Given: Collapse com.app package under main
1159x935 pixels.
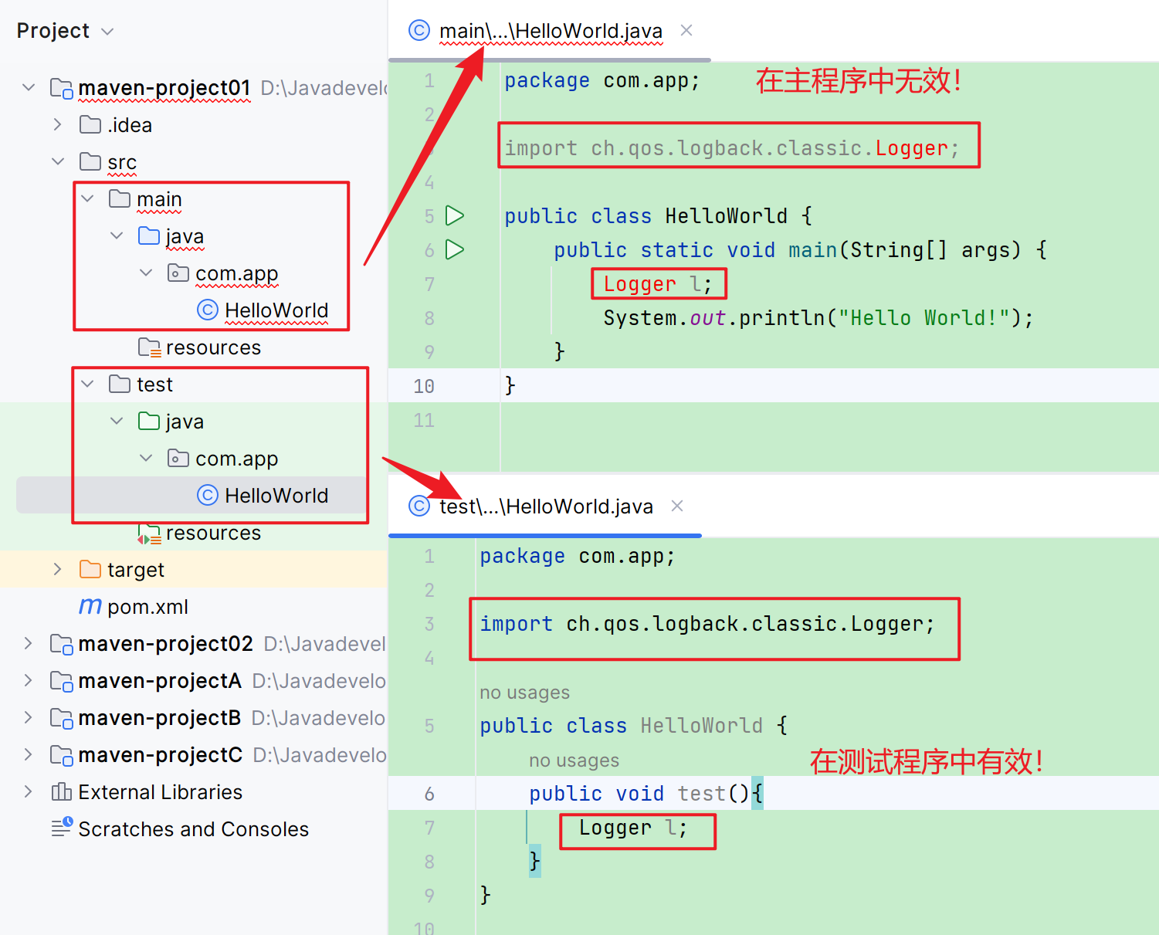Looking at the screenshot, I should pos(146,273).
